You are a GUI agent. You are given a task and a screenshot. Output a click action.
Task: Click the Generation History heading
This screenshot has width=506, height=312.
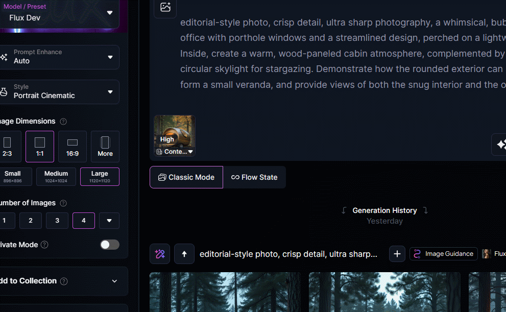(384, 210)
